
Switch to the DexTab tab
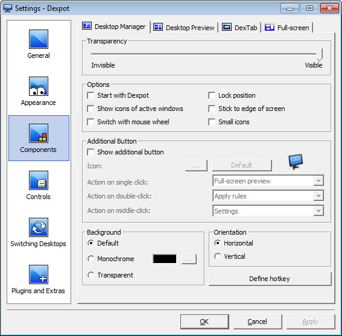pos(239,28)
